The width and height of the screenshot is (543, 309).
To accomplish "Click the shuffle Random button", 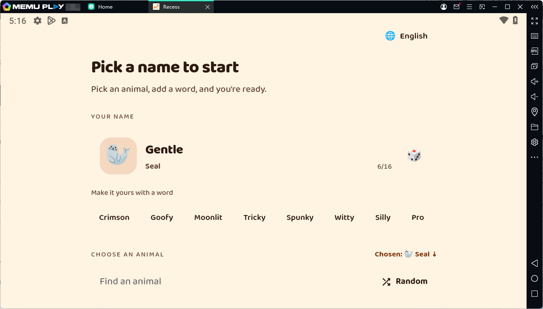I will [x=405, y=282].
